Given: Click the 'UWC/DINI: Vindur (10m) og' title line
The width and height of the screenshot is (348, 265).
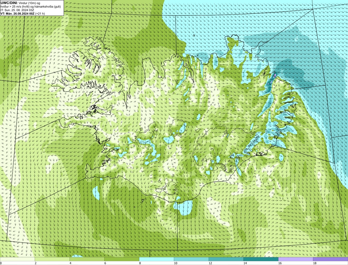Looking at the screenshot, I should (x=20, y=3).
